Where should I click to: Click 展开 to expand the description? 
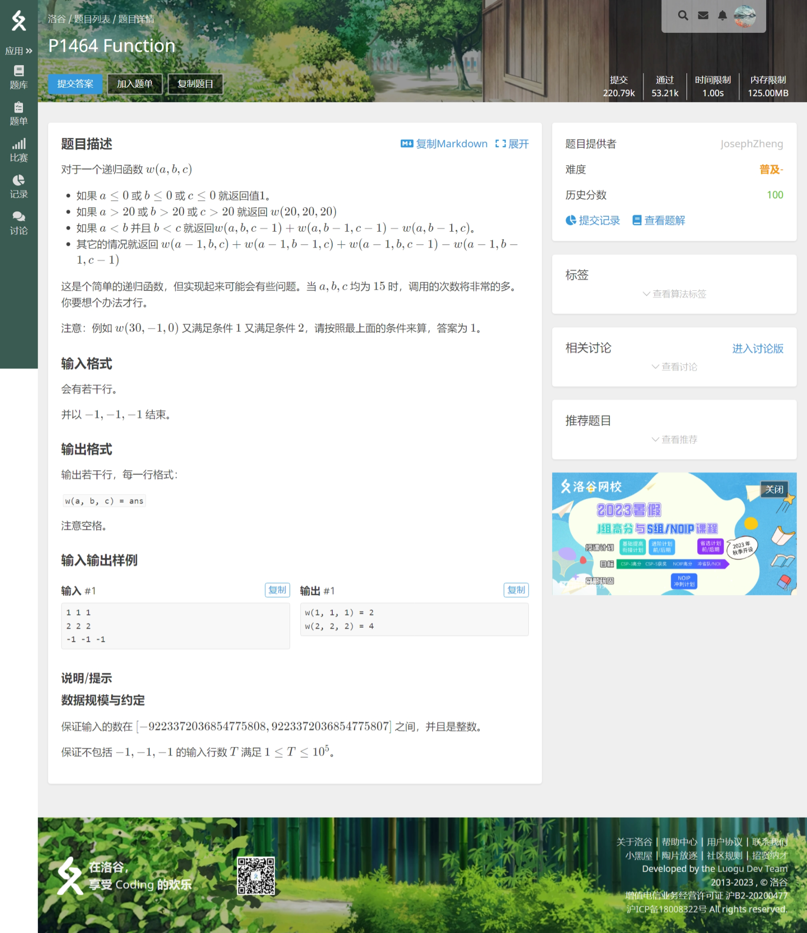tap(512, 143)
